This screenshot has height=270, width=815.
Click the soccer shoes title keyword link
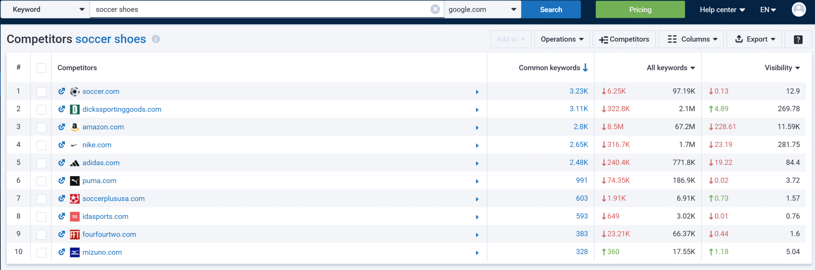[111, 39]
